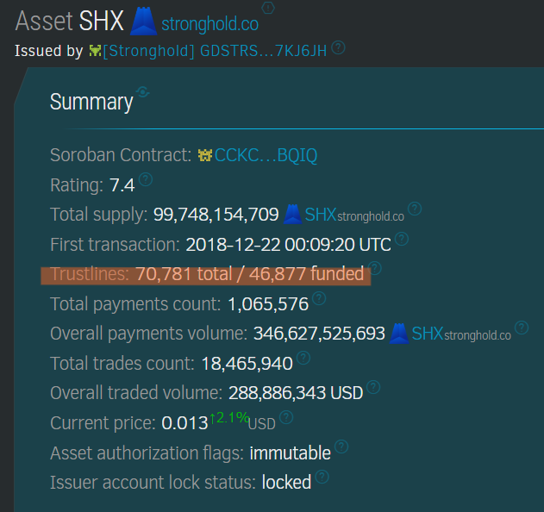Show help for Asset authorization flags
This screenshot has width=544, height=512.
tap(341, 446)
